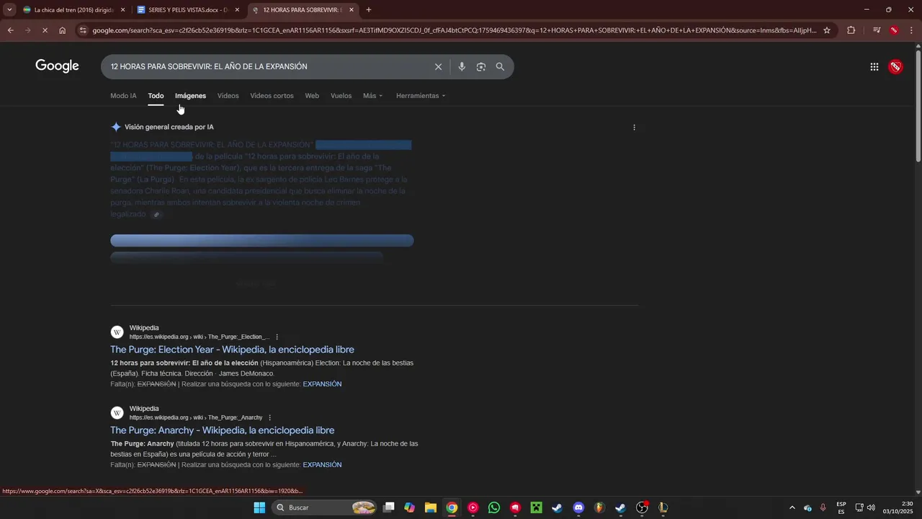
Task: Search with EXPANSIÓN under Anarchy result
Action: (322, 465)
